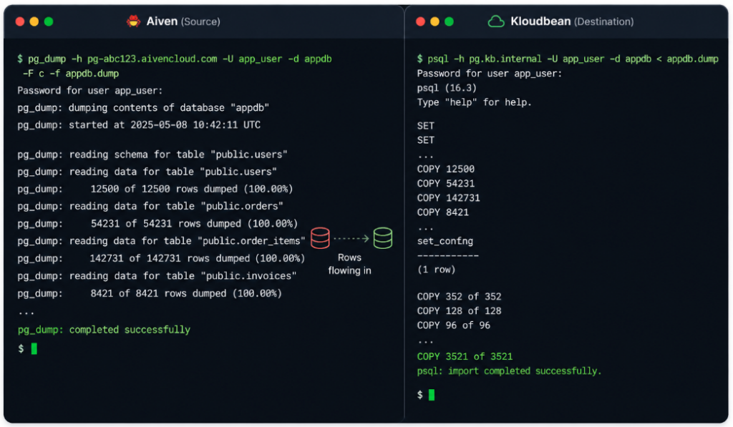Click '8421 of 8421 rows dumped' line
The height and width of the screenshot is (427, 733).
coord(150,293)
